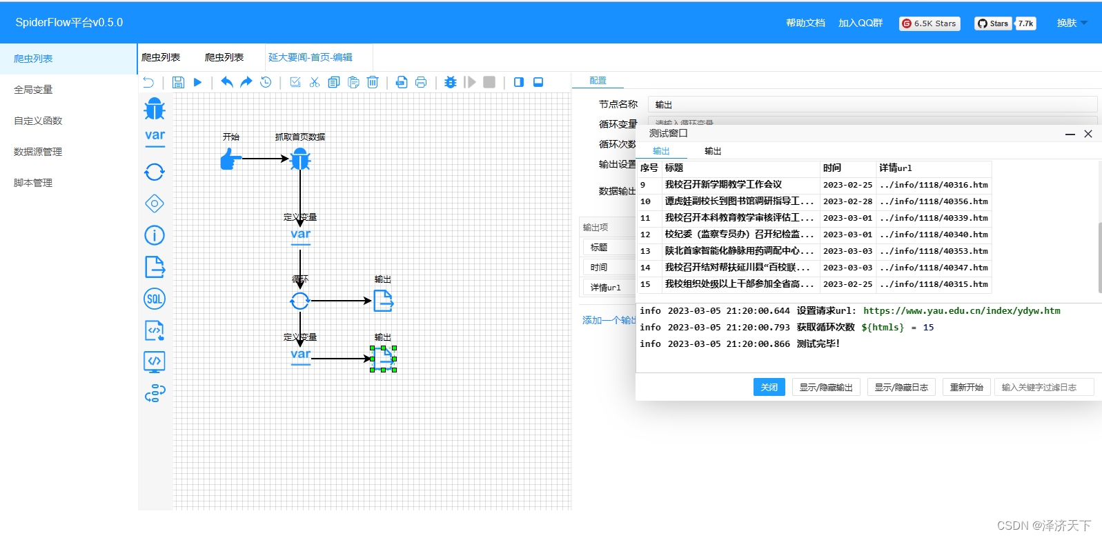
Task: Click 加入QQ群 link in header
Action: pyautogui.click(x=860, y=23)
